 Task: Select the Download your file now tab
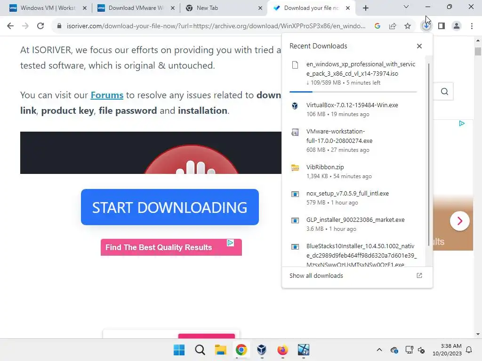pos(312,8)
